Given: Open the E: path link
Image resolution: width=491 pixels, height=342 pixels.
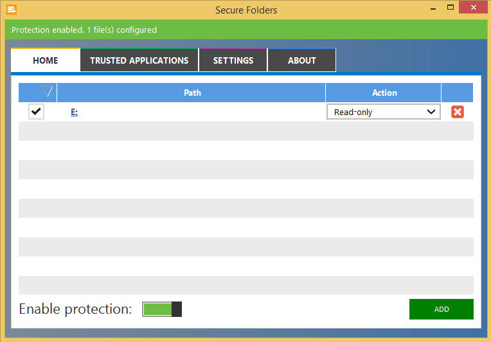Looking at the screenshot, I should coord(74,112).
